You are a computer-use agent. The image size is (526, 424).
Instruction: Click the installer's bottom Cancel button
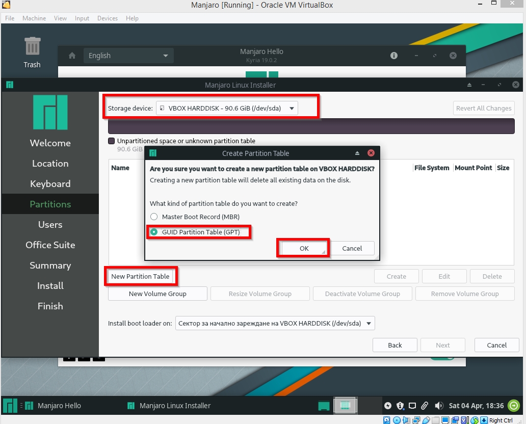497,345
